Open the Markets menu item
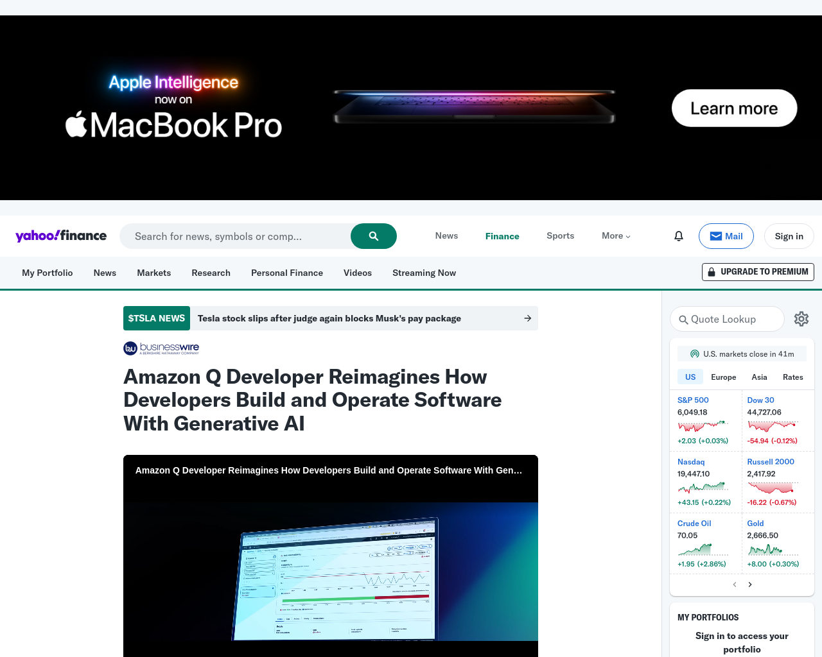 [x=154, y=273]
